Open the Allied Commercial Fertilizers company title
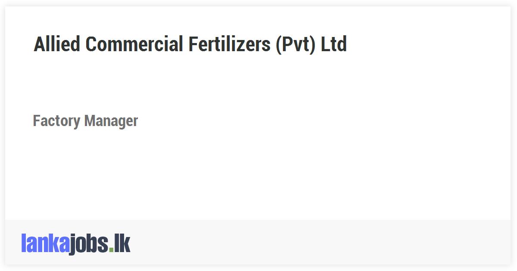The height and width of the screenshot is (271, 517). [190, 44]
